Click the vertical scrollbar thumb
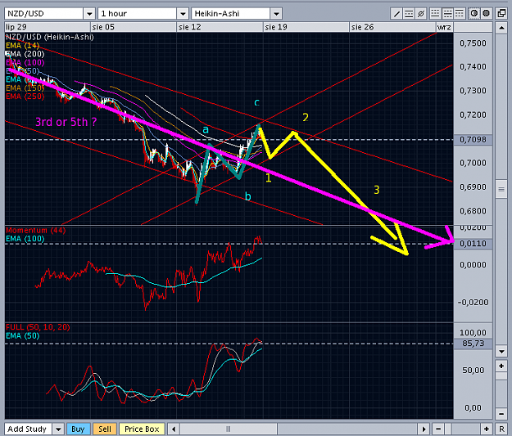Image resolution: width=512 pixels, height=436 pixels. coord(501,190)
